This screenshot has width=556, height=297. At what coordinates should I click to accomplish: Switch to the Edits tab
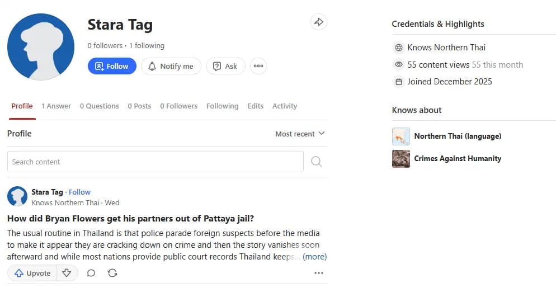coord(255,106)
